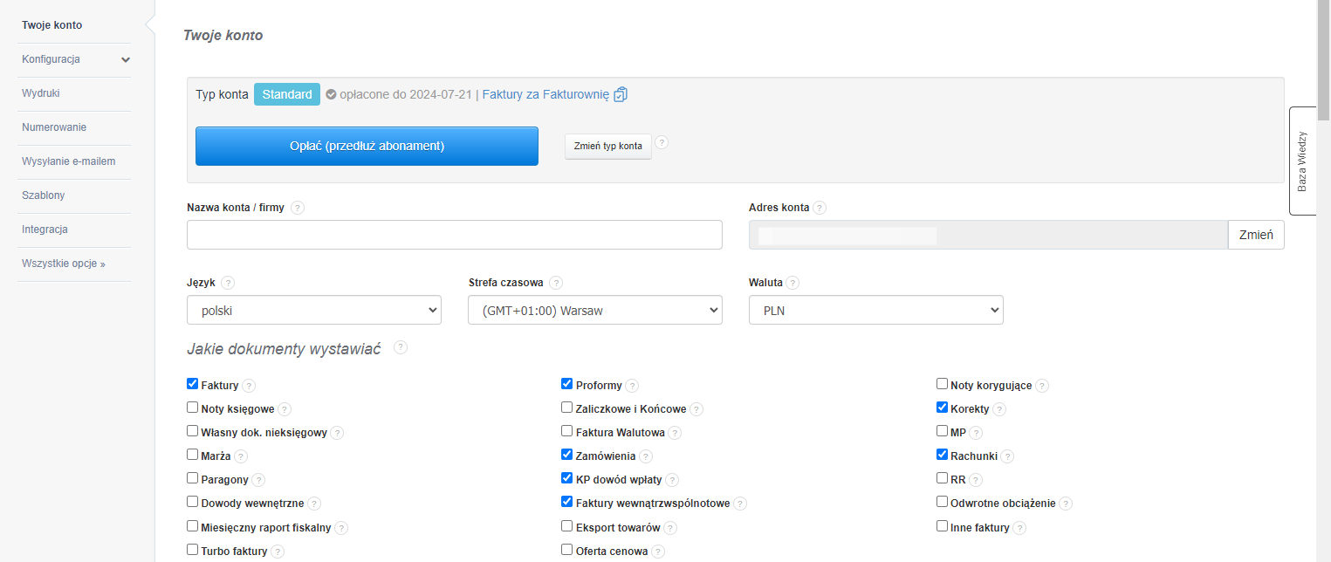Viewport: 1331px width, 562px height.
Task: Open the help icon beside Język label
Action: [x=228, y=283]
